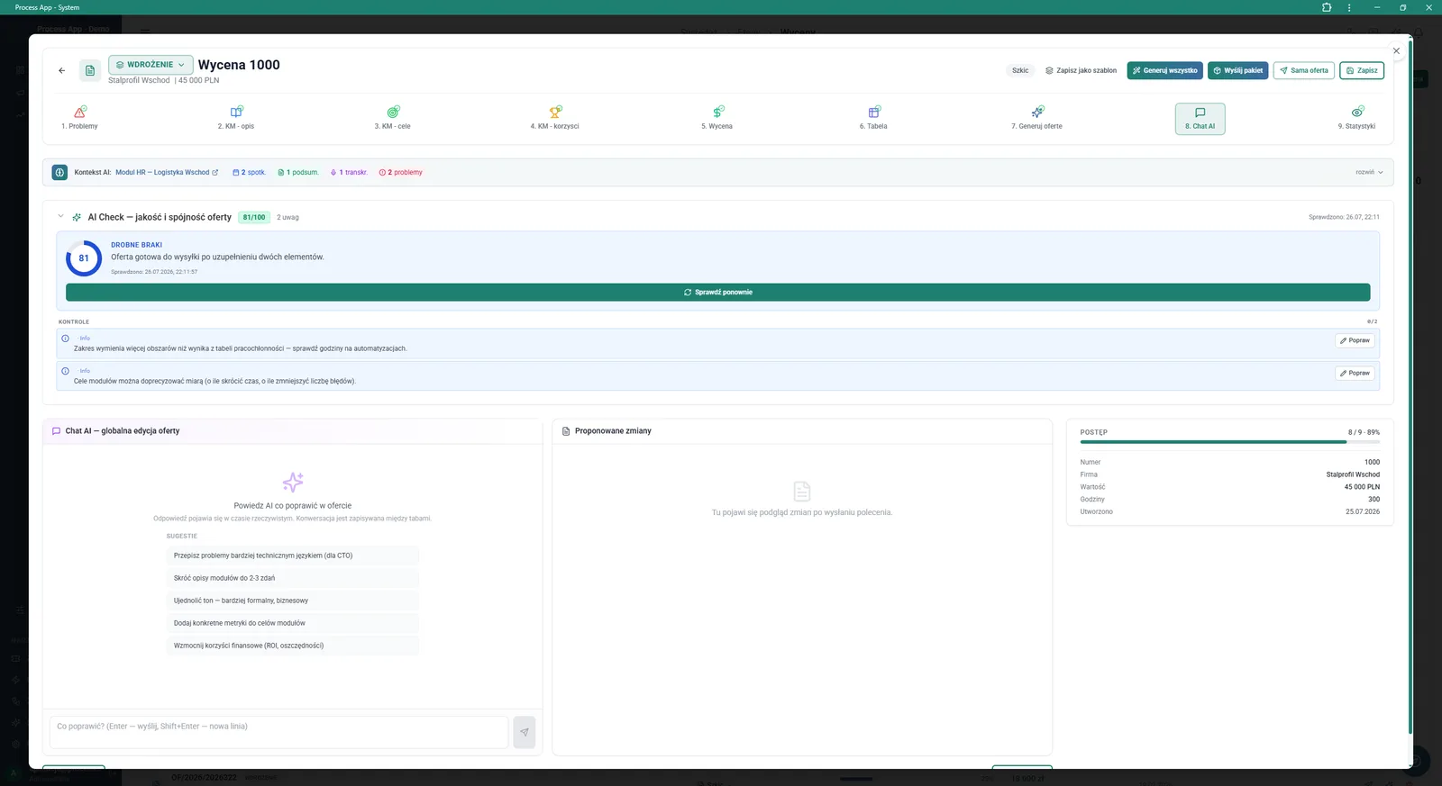Image resolution: width=1442 pixels, height=786 pixels.
Task: Click the Proponowane zmiany document icon
Action: [x=566, y=431]
